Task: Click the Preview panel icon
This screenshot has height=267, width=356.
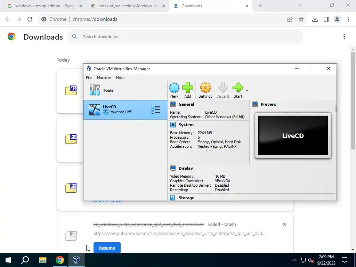Action: (255, 104)
